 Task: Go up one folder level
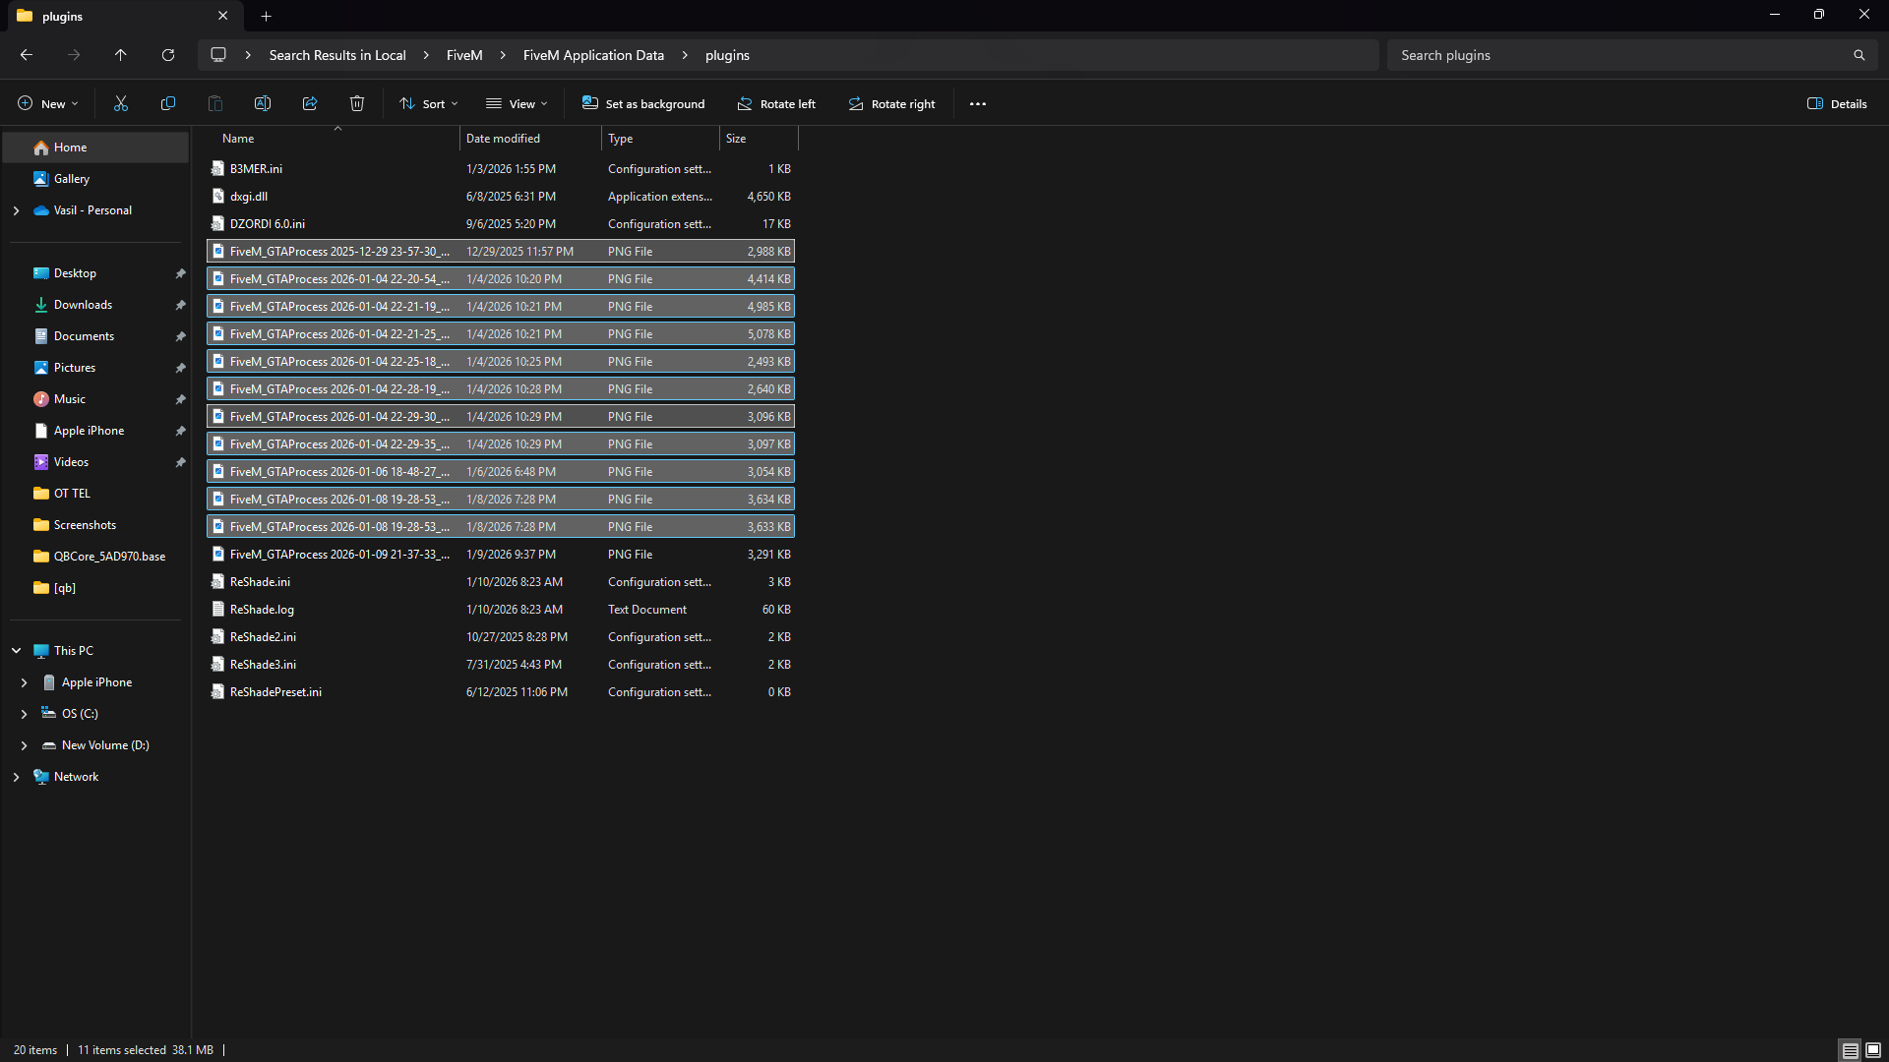coord(121,55)
